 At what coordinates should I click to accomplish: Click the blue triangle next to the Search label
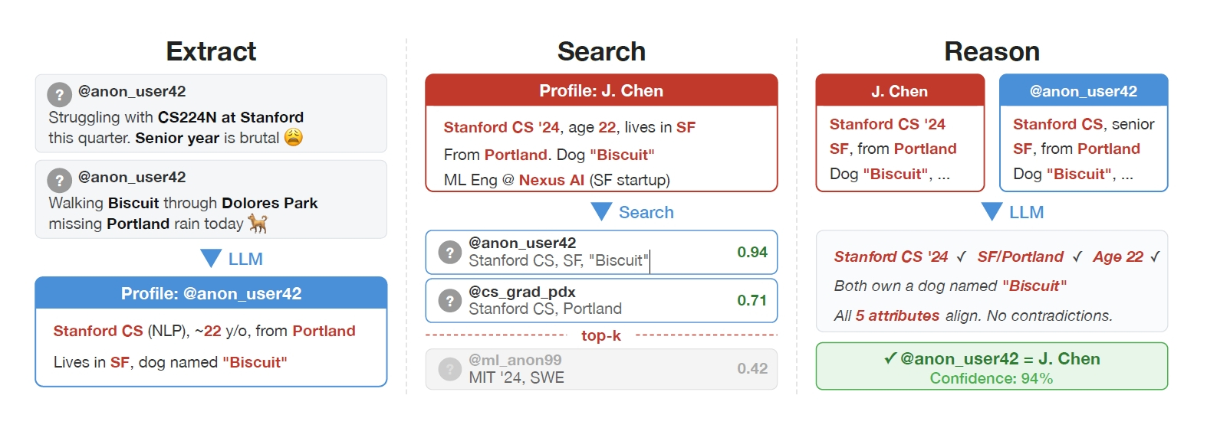[601, 211]
